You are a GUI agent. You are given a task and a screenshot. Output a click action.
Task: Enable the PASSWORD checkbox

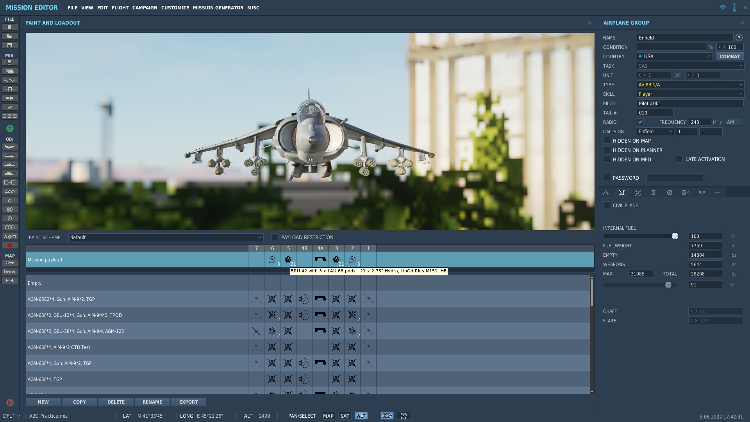pyautogui.click(x=607, y=178)
